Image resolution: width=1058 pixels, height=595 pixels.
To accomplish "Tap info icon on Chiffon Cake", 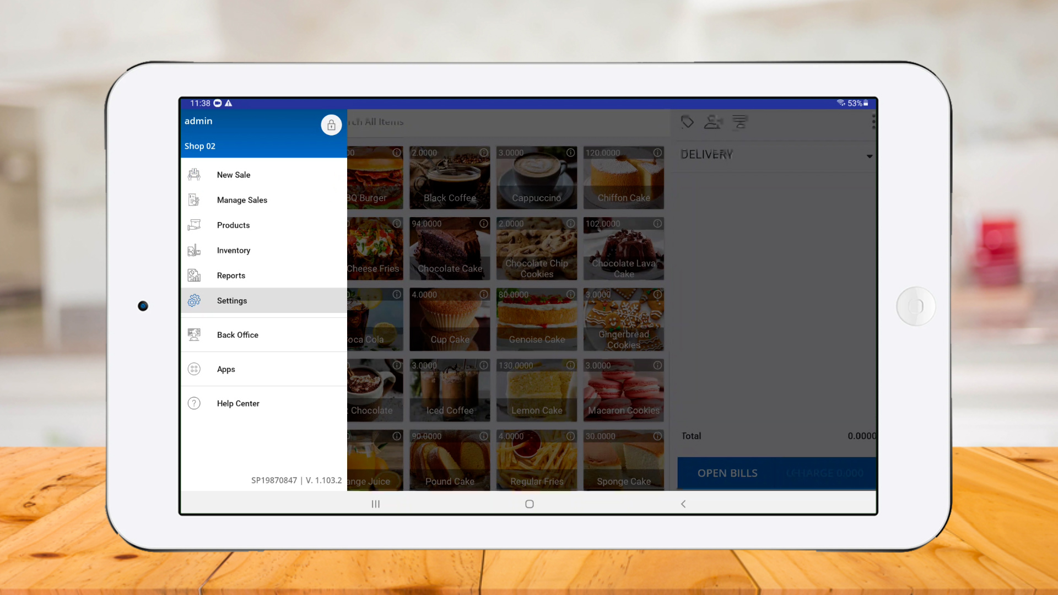I will click(x=657, y=153).
